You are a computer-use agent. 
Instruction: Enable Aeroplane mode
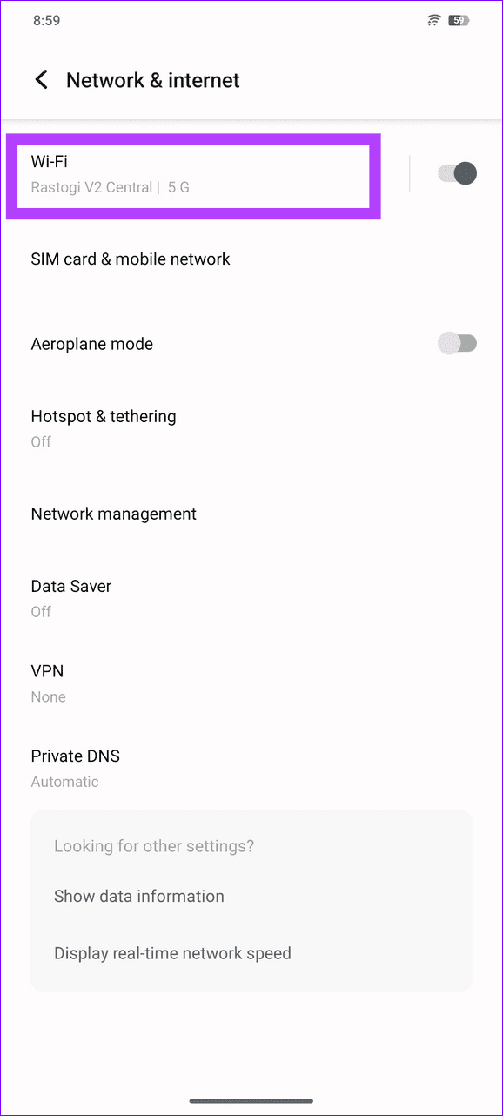457,343
